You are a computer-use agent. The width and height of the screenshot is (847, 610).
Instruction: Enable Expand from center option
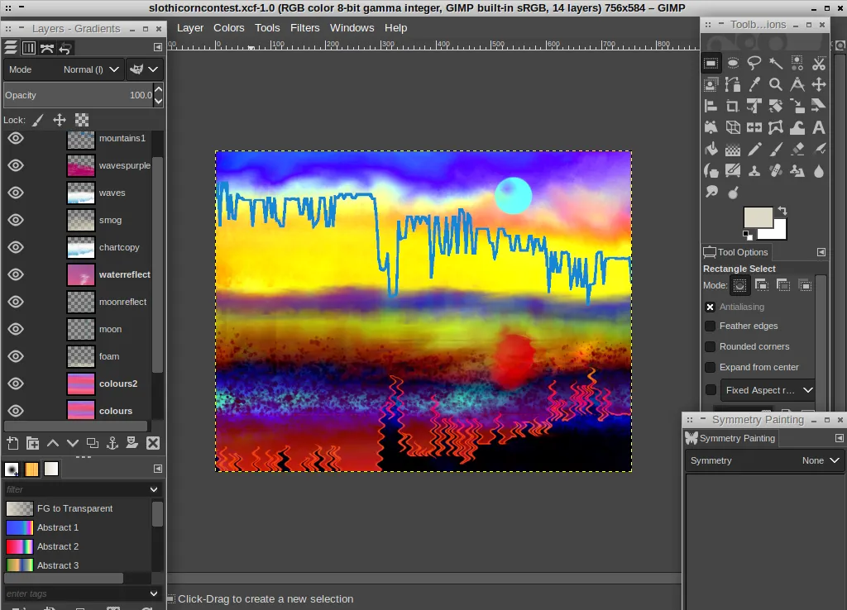711,367
